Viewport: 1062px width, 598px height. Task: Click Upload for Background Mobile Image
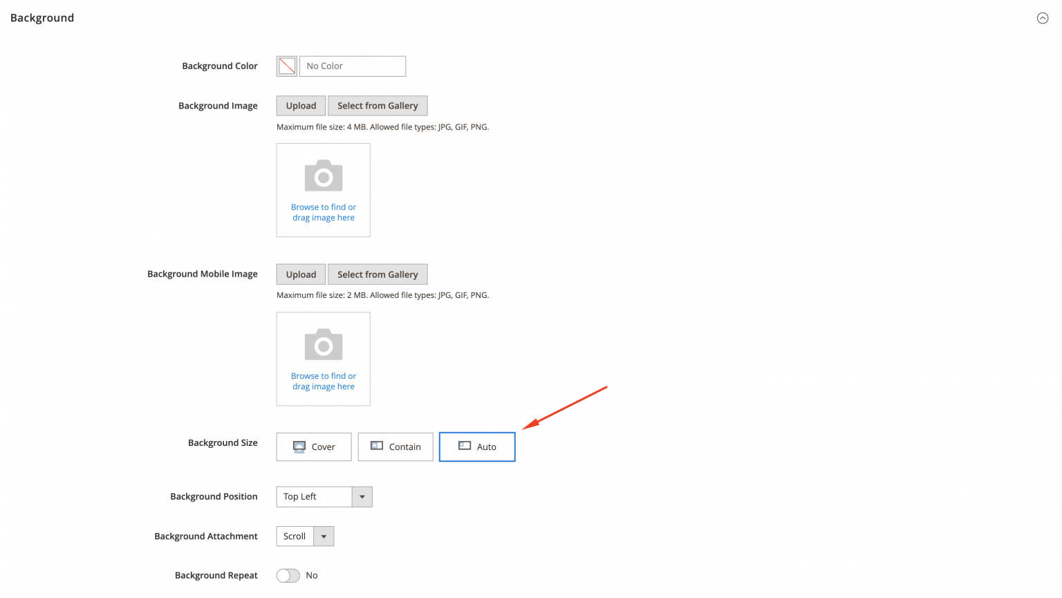(301, 274)
